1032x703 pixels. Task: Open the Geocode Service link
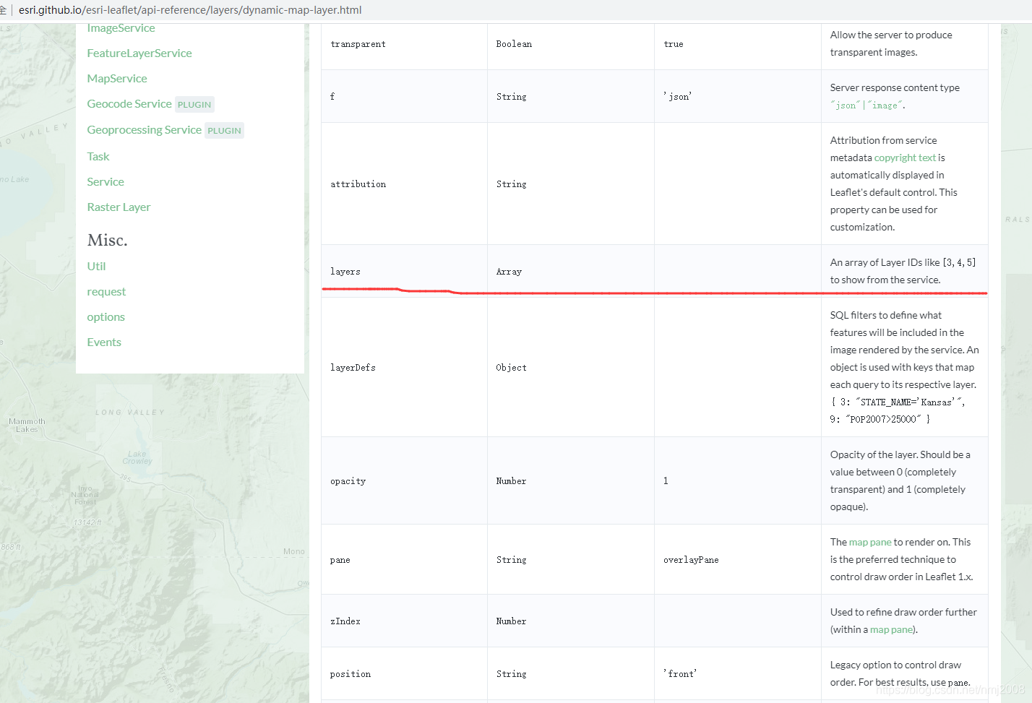click(129, 104)
